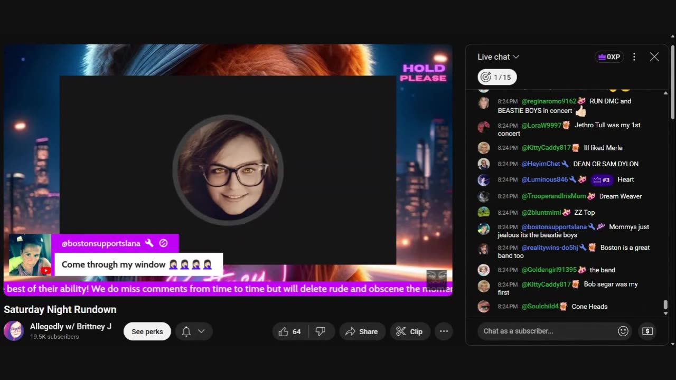Click the 64 likes count
676x380 pixels.
click(x=297, y=332)
